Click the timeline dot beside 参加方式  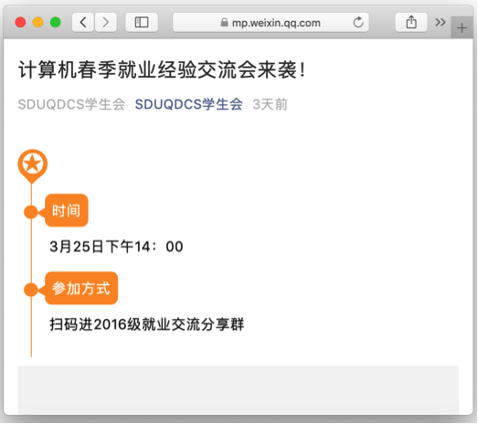click(x=31, y=290)
